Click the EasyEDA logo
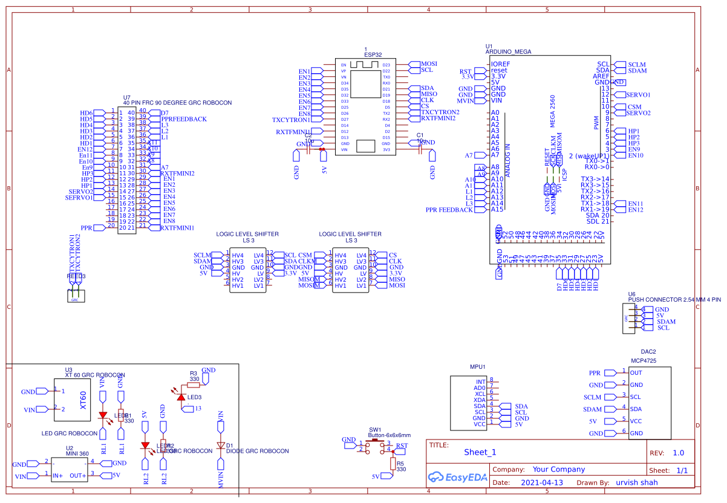 (457, 478)
